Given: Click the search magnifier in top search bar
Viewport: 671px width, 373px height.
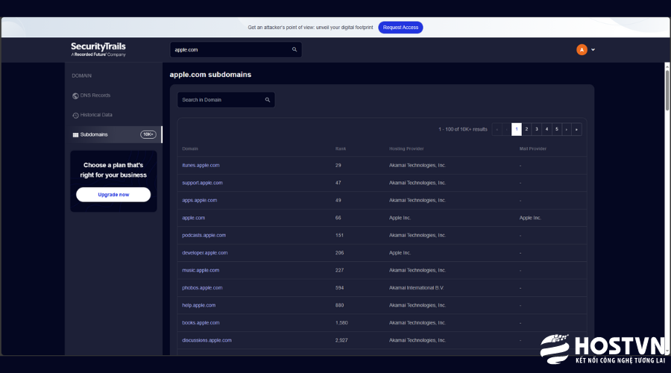Looking at the screenshot, I should 294,50.
